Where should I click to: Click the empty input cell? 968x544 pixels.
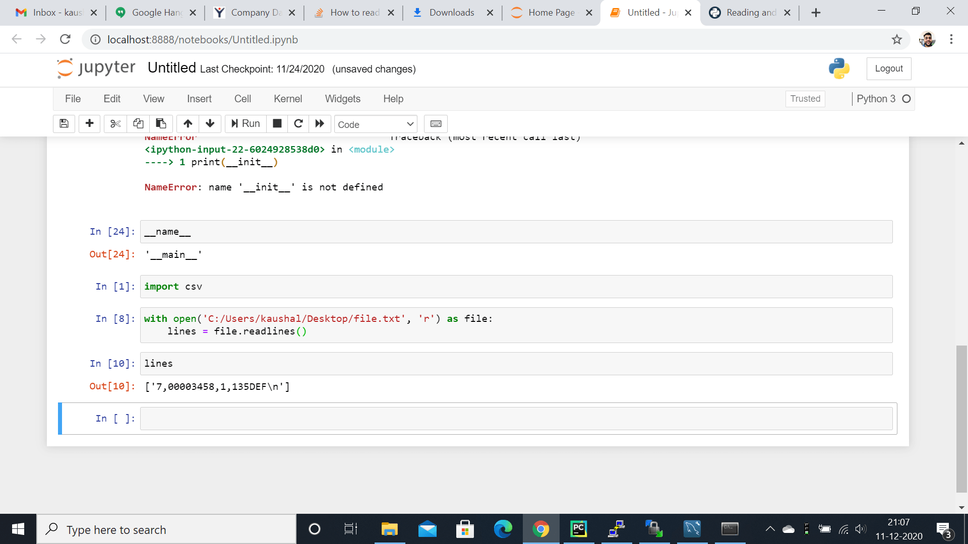click(x=516, y=419)
